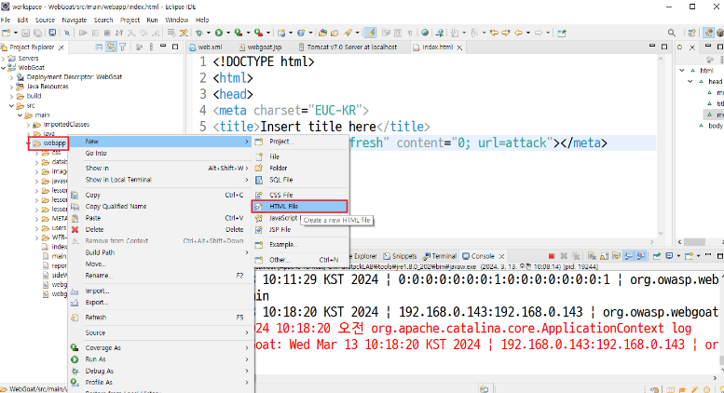This screenshot has height=393, width=724.
Task: Switch to Tomcat v7.0 Server editor tab
Action: (x=348, y=47)
